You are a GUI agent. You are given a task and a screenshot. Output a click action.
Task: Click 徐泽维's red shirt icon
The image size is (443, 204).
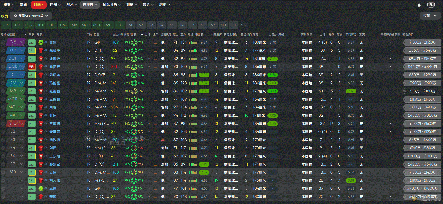pyautogui.click(x=41, y=59)
